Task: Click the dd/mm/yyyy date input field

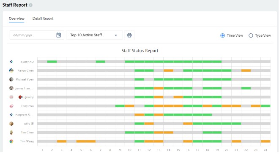Action: coord(37,35)
